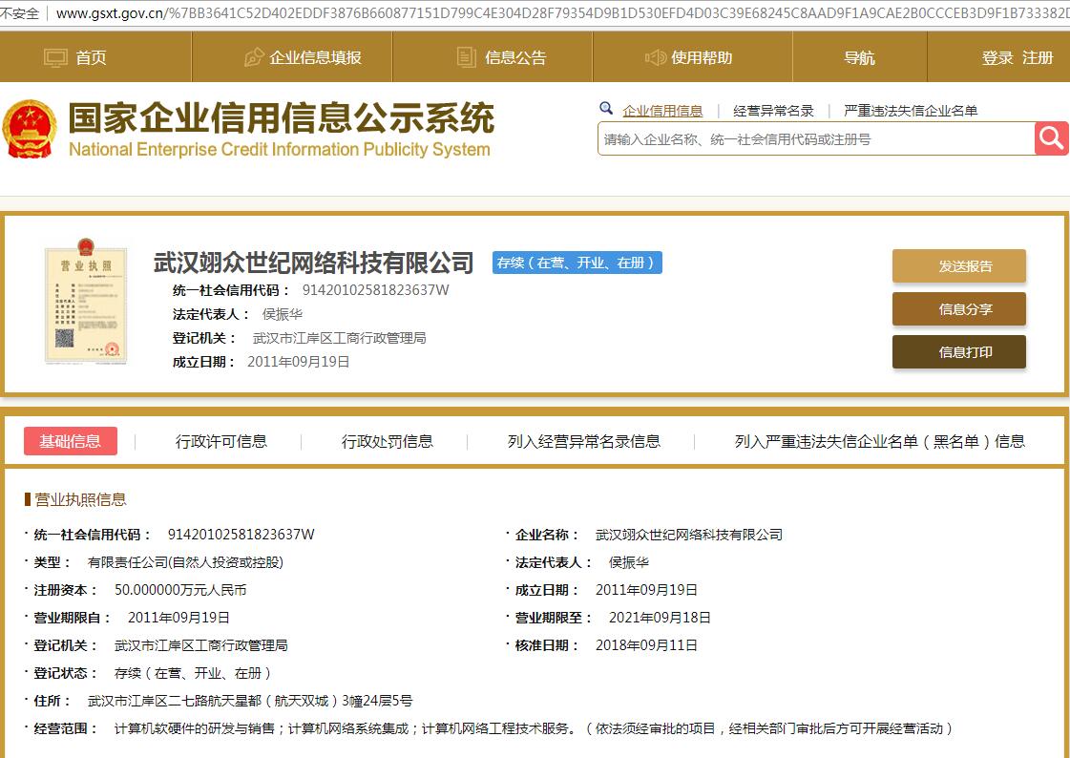
Task: Click the 企业信息填报 pencil icon
Action: (x=254, y=57)
